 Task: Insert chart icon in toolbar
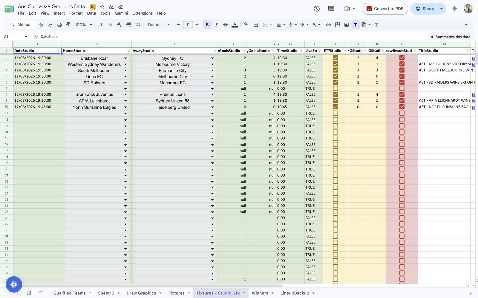point(347,25)
